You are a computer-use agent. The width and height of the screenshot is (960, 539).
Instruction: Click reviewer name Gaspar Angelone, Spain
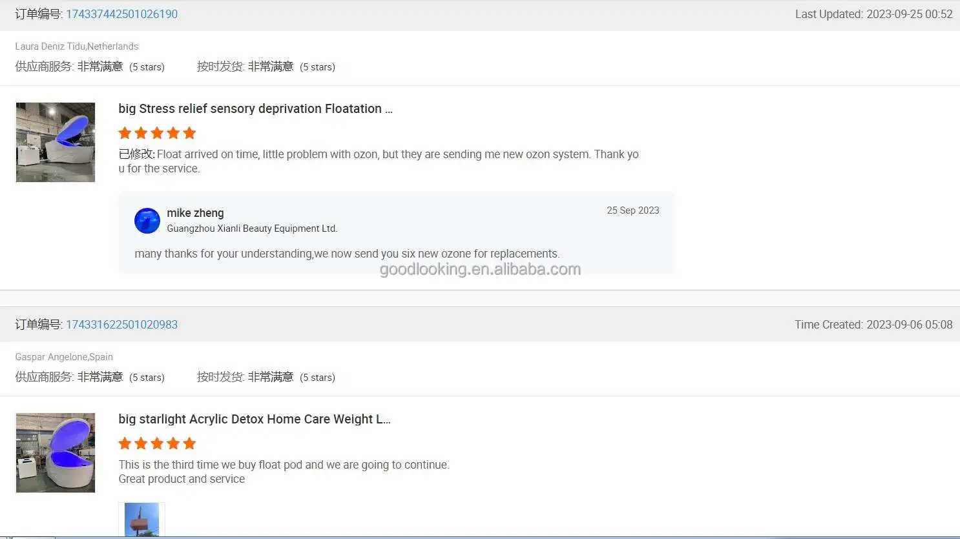pyautogui.click(x=64, y=357)
